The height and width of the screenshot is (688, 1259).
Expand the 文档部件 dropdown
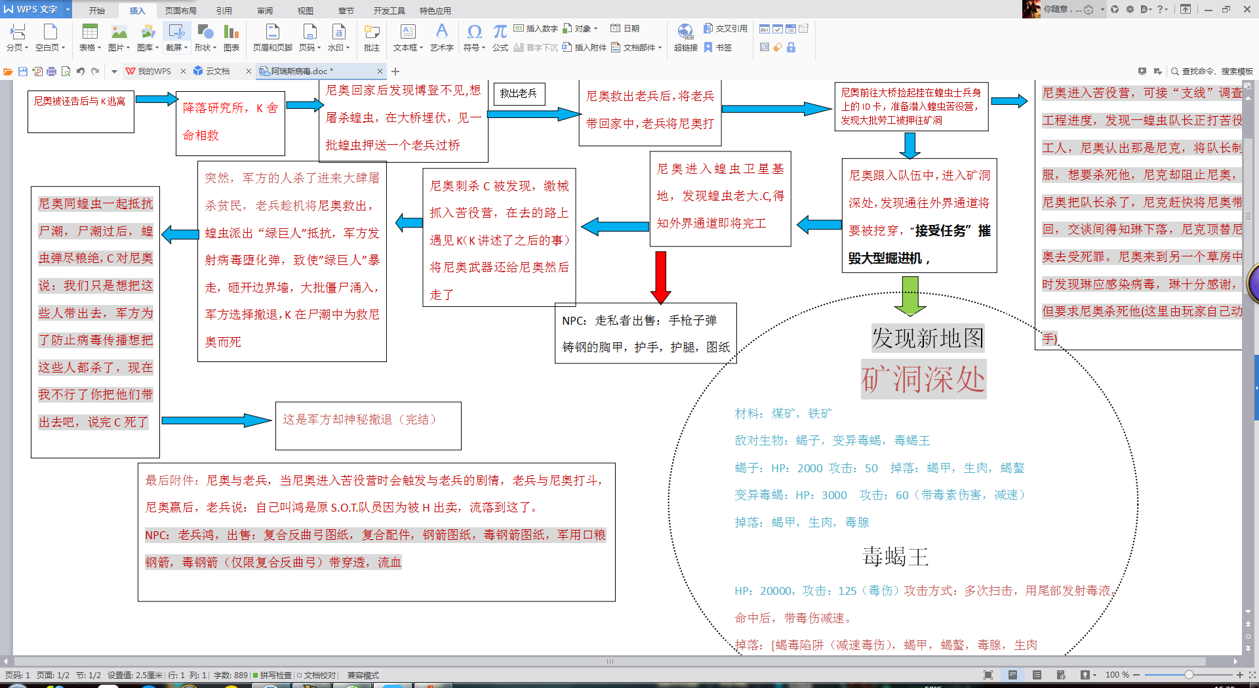point(660,48)
